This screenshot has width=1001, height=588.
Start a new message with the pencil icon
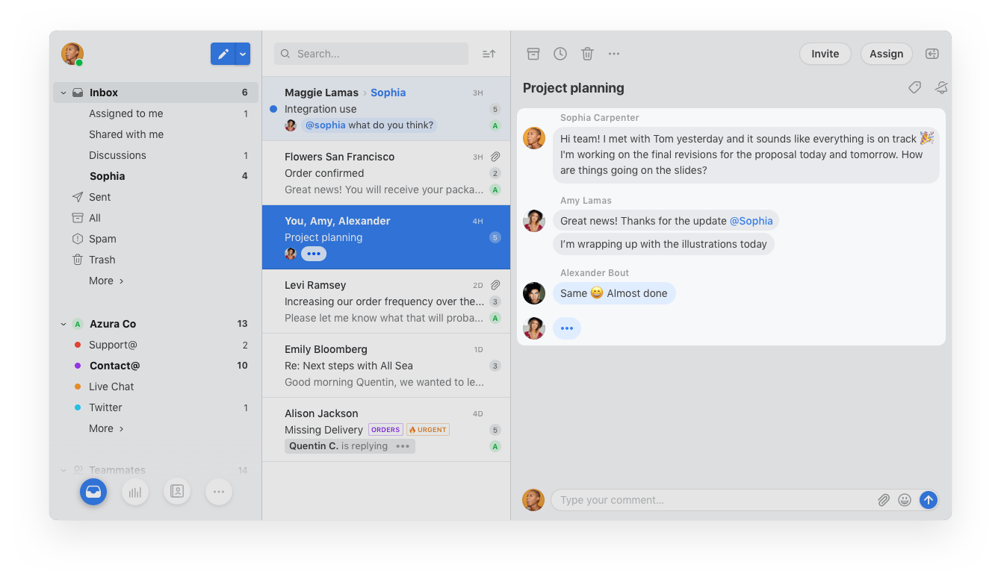pos(223,54)
